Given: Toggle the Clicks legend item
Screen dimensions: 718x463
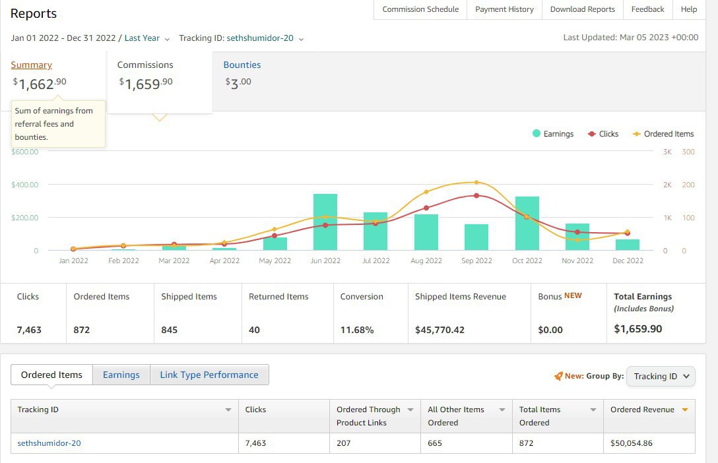Looking at the screenshot, I should click(603, 134).
